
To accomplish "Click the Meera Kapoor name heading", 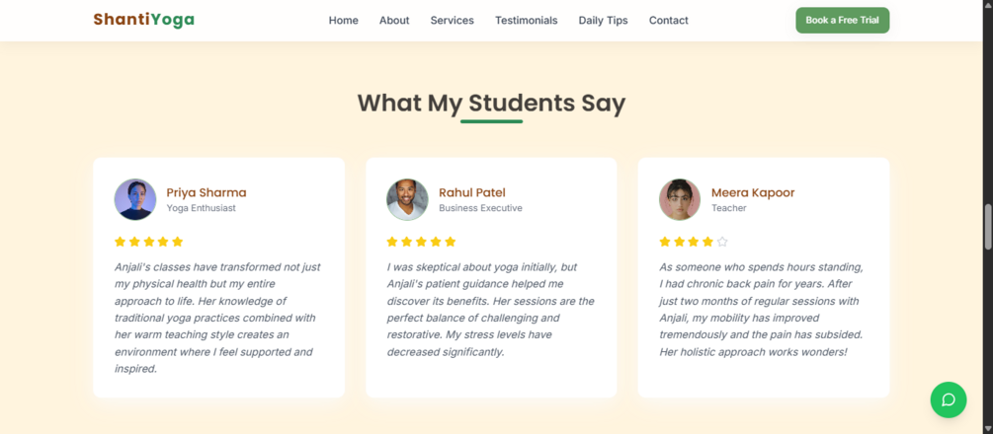I will click(x=752, y=192).
